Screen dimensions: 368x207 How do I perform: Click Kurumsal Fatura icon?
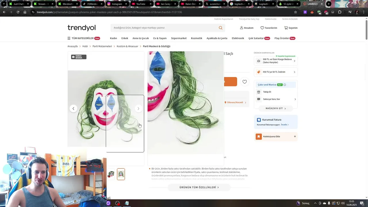click(259, 120)
